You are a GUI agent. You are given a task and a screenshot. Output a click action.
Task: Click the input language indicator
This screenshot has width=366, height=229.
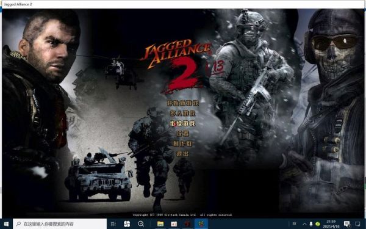pos(295,224)
